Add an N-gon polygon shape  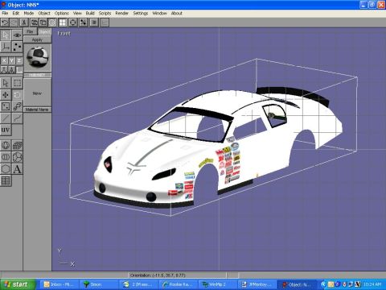pyautogui.click(x=6, y=169)
